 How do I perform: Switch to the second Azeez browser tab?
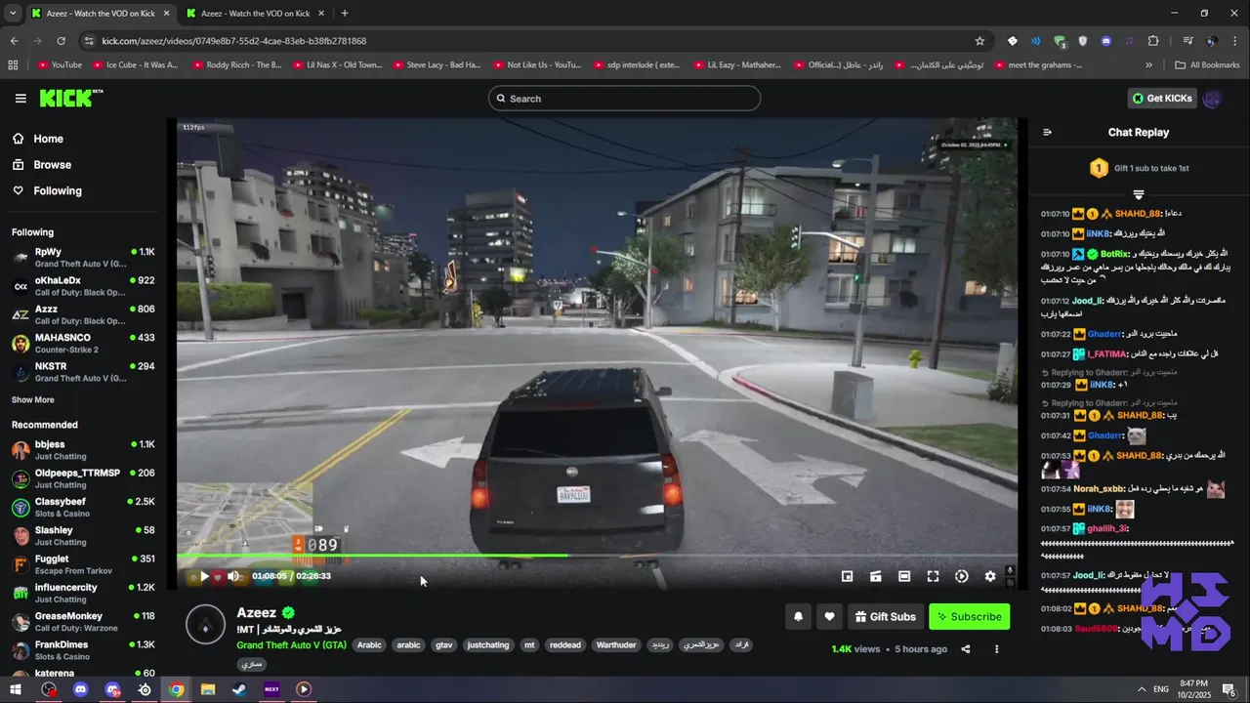[x=255, y=14]
